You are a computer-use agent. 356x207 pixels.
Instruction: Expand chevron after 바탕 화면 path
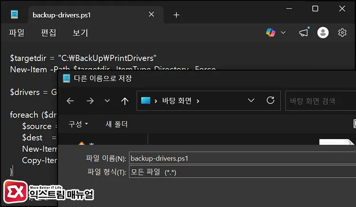(198, 101)
